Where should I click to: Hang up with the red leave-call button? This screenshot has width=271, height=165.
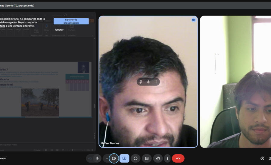178,158
